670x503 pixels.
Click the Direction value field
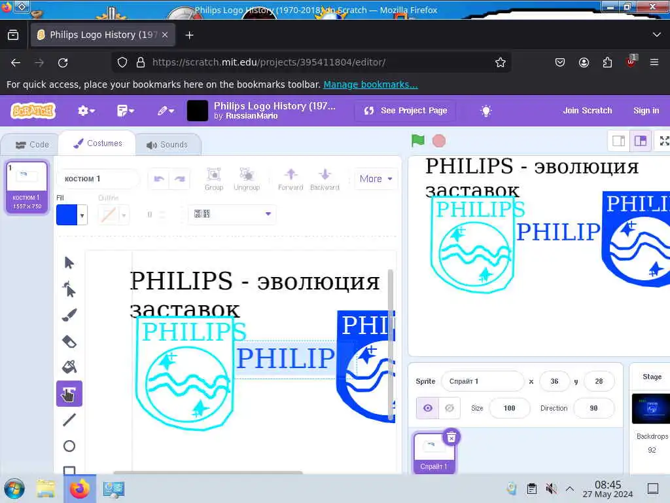[593, 408]
